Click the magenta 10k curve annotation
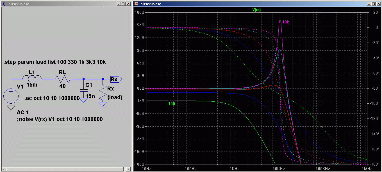 (x=286, y=22)
